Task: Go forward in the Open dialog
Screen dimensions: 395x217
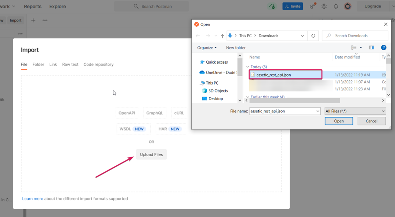Action: click(x=208, y=36)
